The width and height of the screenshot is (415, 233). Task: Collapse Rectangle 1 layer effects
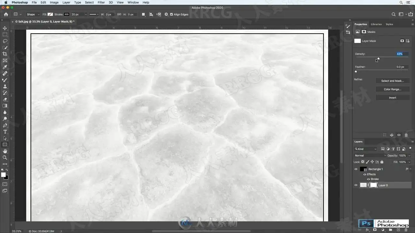(x=410, y=169)
